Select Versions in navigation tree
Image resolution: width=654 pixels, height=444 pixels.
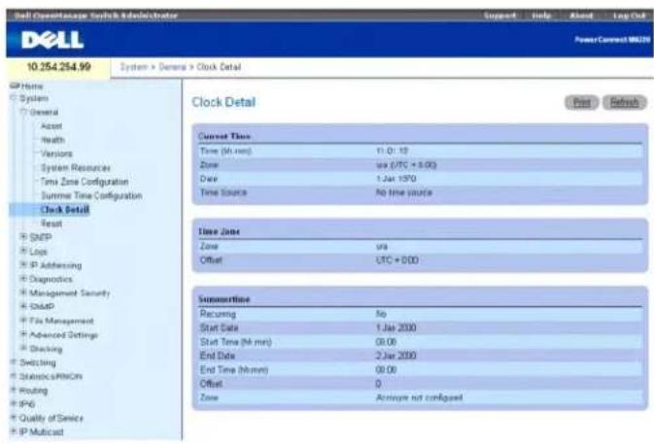[56, 154]
